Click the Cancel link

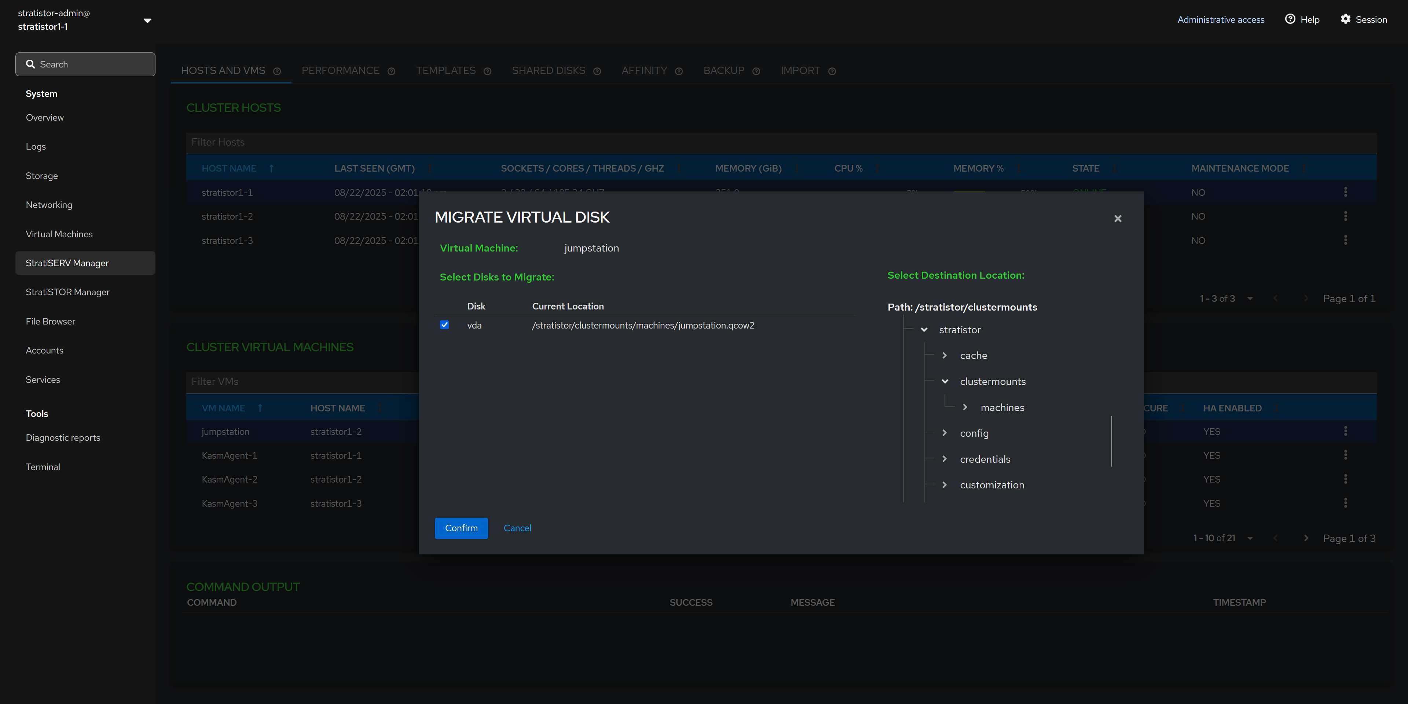517,528
